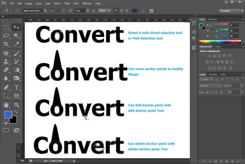Image resolution: width=245 pixels, height=164 pixels.
Task: Open the Swatches tab
Action: (212, 19)
